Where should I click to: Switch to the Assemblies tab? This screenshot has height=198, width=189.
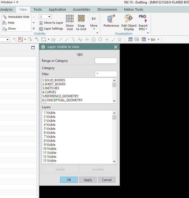coord(81,10)
